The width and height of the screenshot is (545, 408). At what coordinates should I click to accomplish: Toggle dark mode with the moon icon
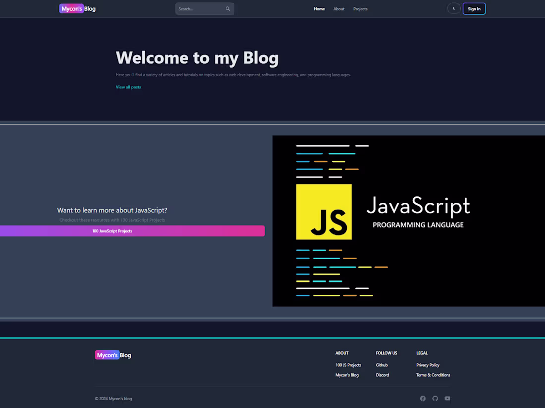(x=454, y=8)
